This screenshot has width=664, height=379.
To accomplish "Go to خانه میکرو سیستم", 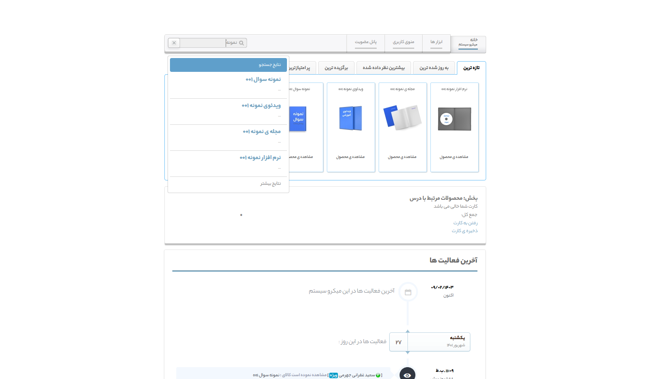I will tap(468, 43).
